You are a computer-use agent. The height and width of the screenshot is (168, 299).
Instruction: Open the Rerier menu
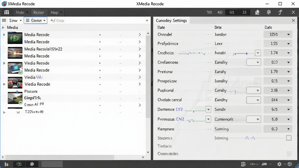[39, 12]
